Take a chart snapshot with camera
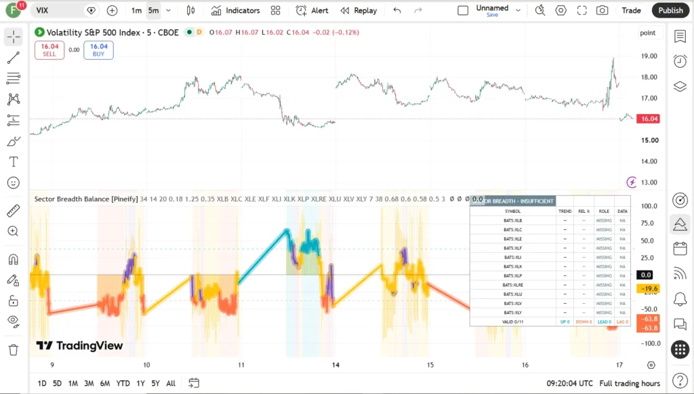Viewport: 694px width, 394px height. point(602,11)
